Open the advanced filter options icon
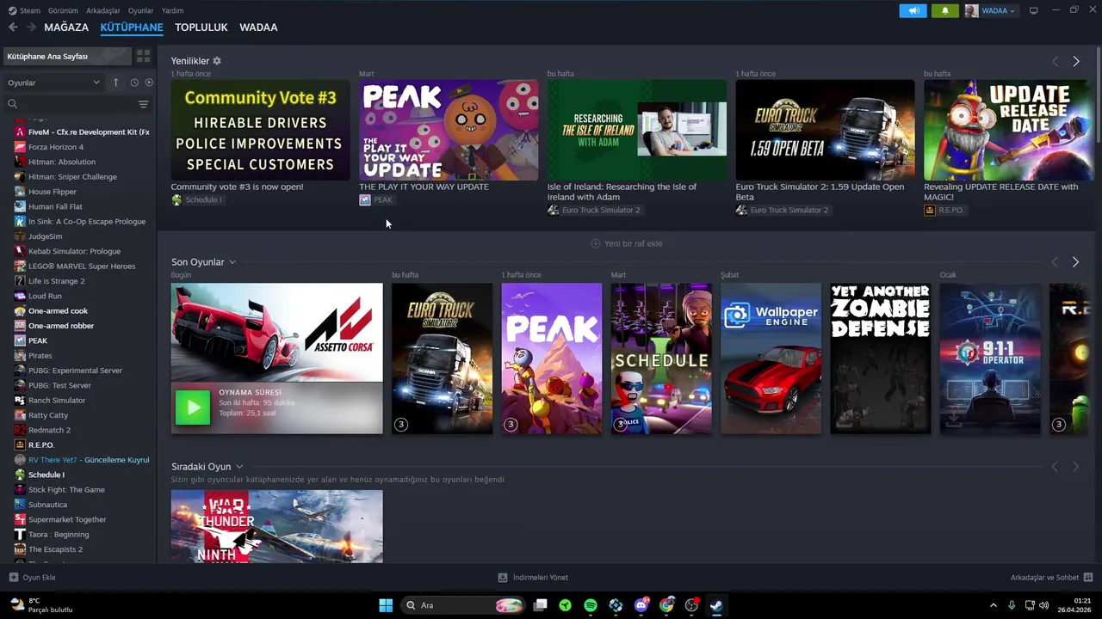This screenshot has width=1102, height=619. click(x=143, y=104)
